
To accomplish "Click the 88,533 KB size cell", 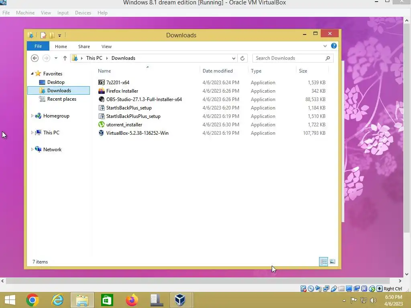I will click(x=315, y=99).
